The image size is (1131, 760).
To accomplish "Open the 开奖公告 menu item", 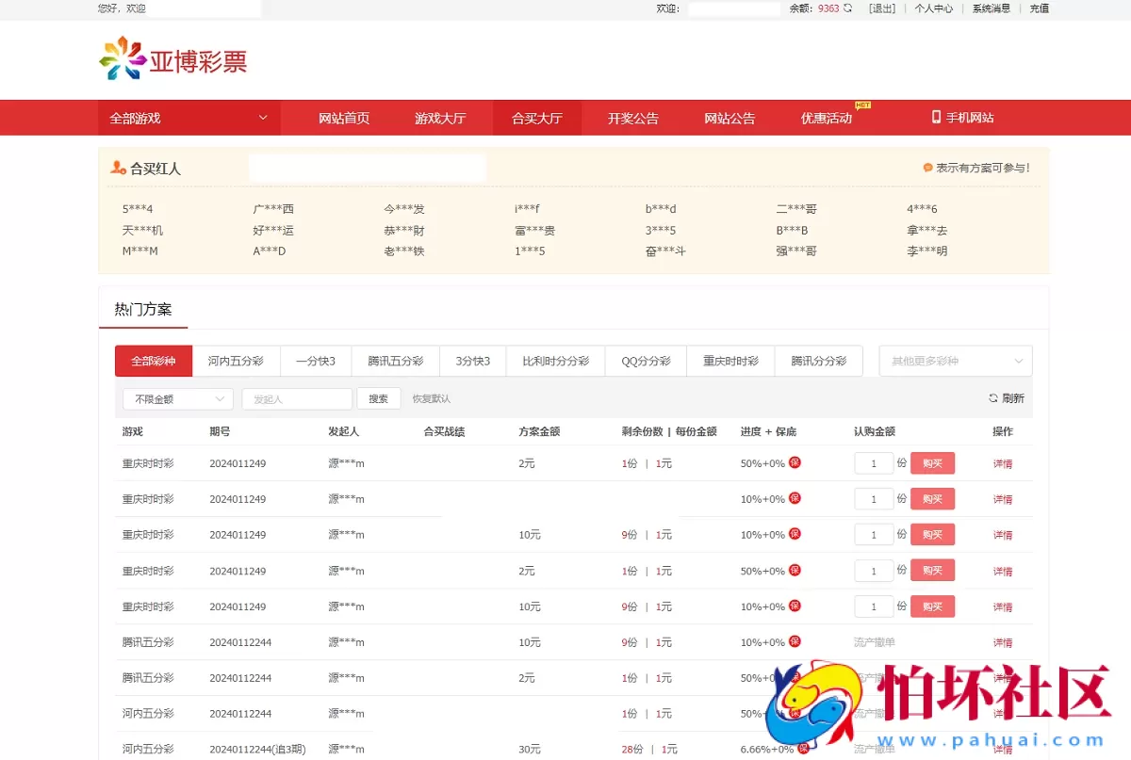I will click(632, 117).
